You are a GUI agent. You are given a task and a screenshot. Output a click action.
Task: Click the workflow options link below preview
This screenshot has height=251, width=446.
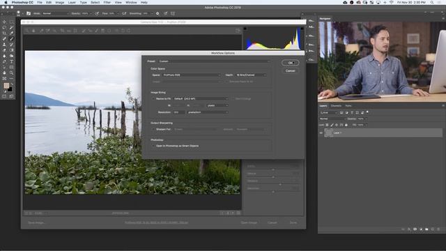click(x=156, y=222)
